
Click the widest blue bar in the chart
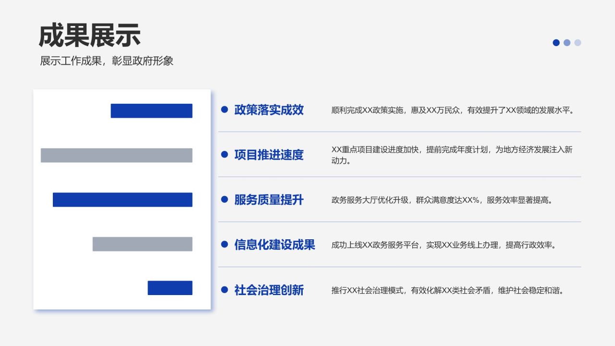[123, 199]
